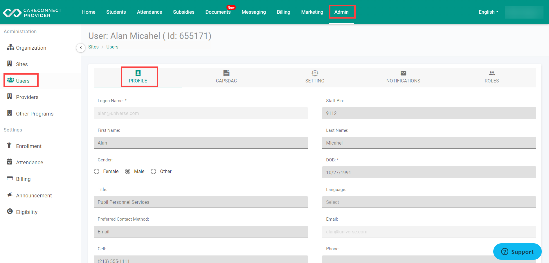Click the New badge on Documents
This screenshot has height=263, width=549.
[231, 7]
